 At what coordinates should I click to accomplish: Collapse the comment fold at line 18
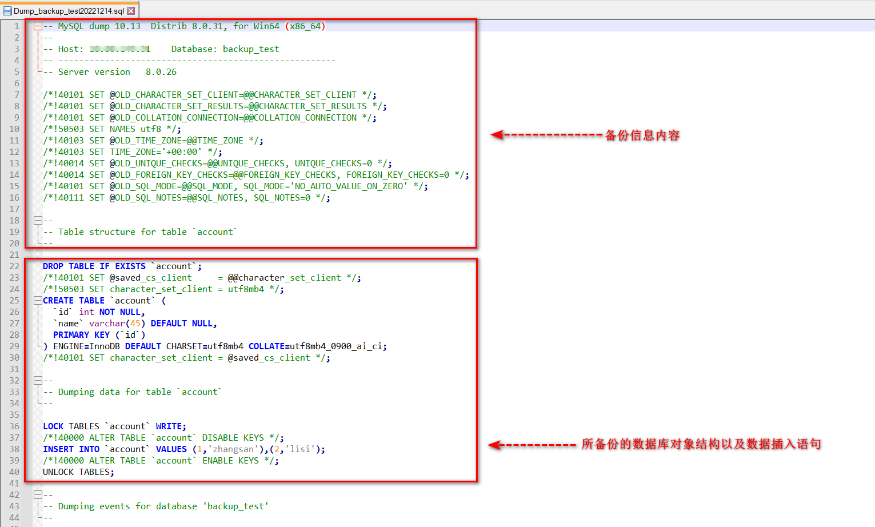[38, 220]
